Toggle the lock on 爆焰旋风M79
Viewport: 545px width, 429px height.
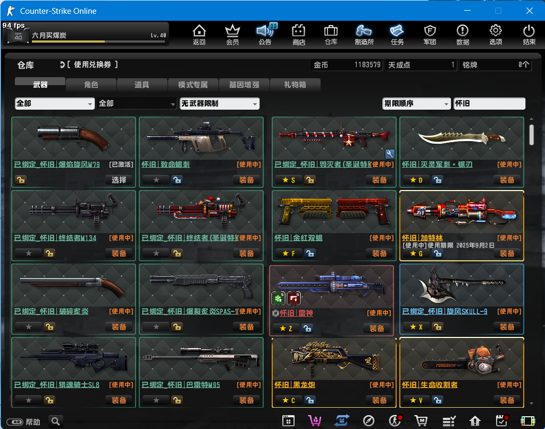point(21,180)
